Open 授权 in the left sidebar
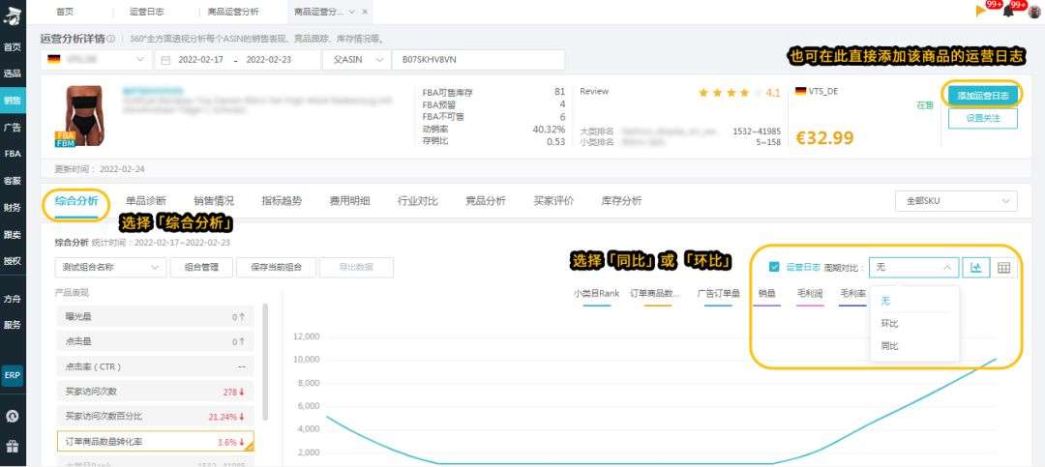Screen dimensions: 1045x467 click(13, 260)
